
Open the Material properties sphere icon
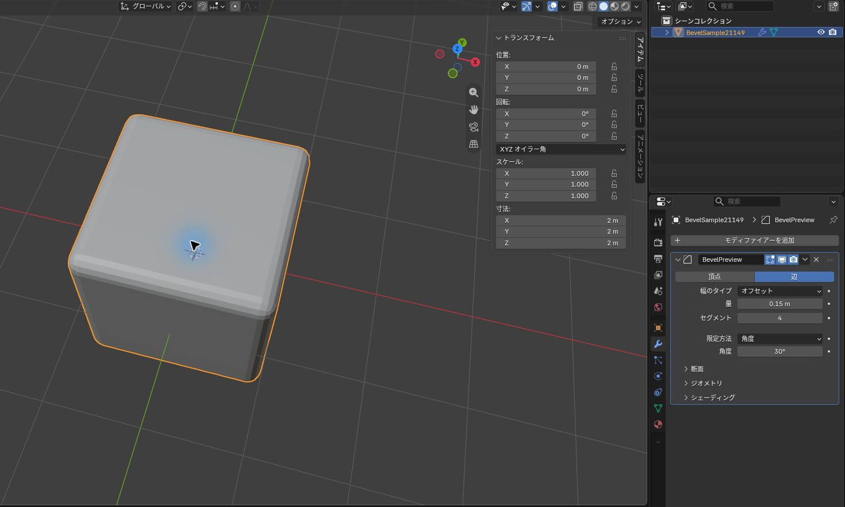point(658,424)
